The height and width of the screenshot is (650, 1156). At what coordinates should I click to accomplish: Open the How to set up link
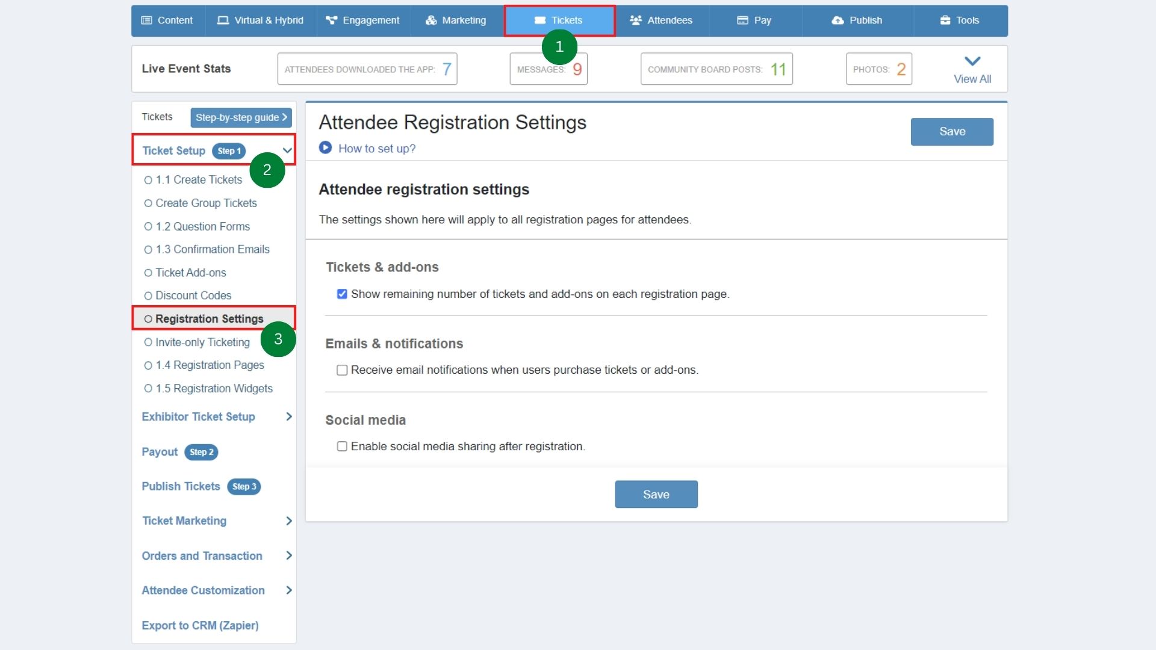(377, 149)
